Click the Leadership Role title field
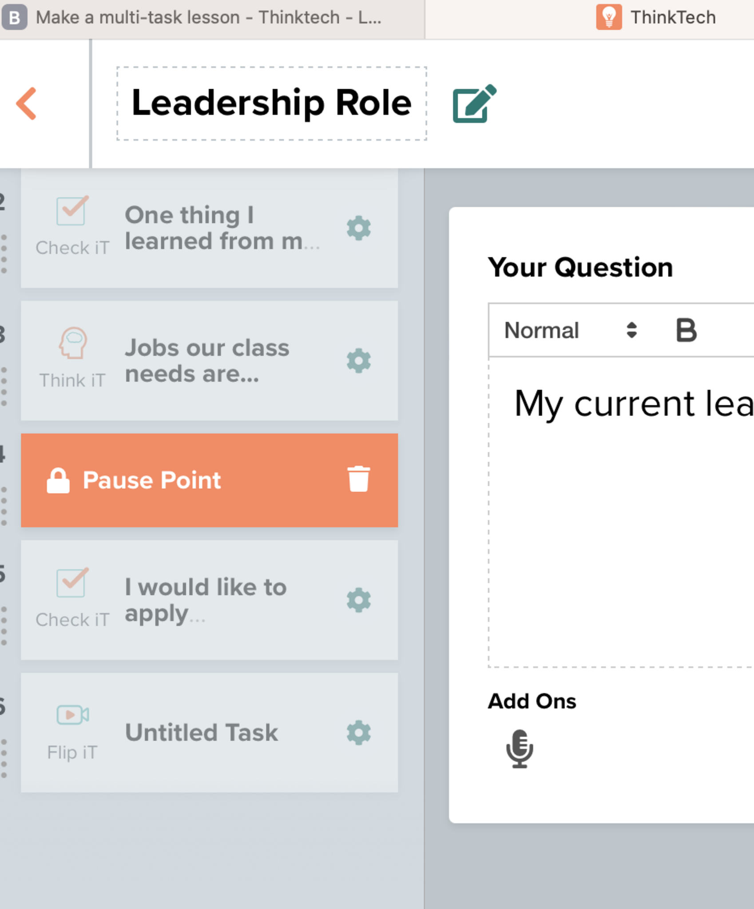Viewport: 754px width, 909px height. click(x=271, y=103)
